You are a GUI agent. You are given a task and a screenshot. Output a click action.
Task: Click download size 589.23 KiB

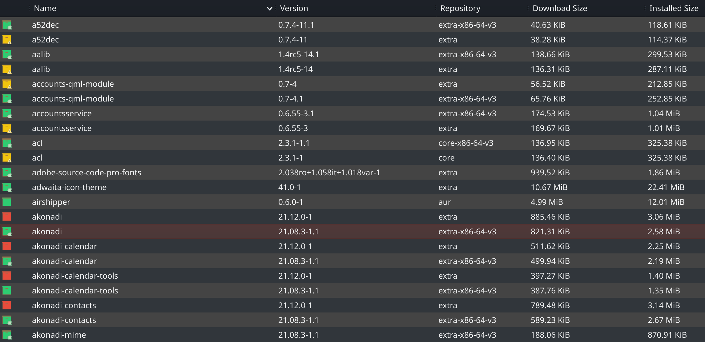click(x=550, y=320)
